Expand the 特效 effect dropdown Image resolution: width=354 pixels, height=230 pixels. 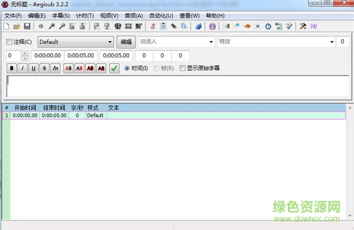(x=332, y=42)
